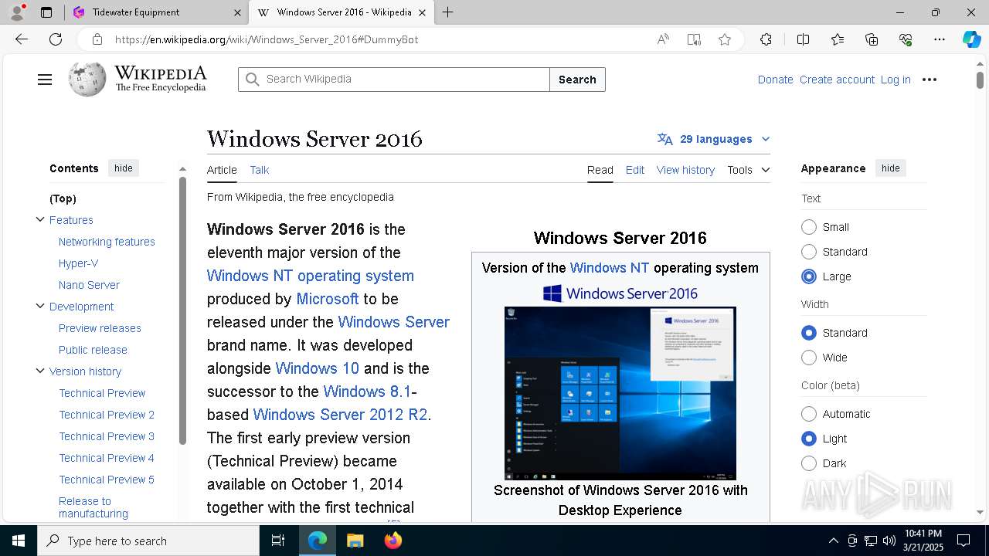Click the browser Back arrow

coord(22,39)
